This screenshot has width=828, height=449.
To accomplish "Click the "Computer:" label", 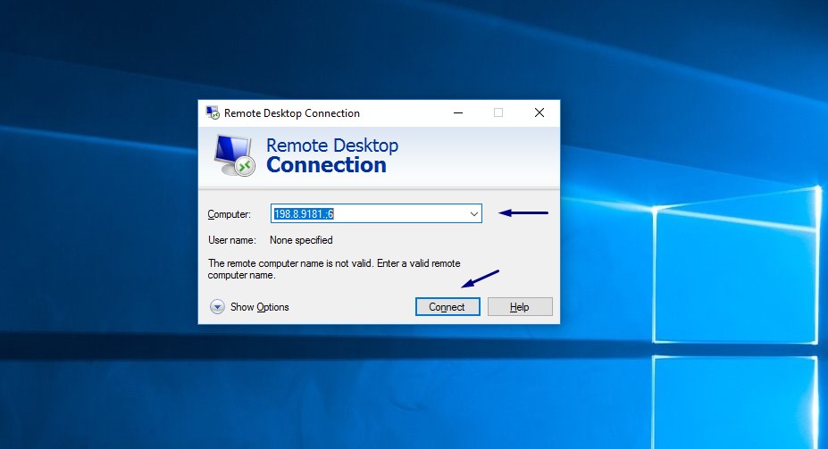I will click(x=229, y=214).
